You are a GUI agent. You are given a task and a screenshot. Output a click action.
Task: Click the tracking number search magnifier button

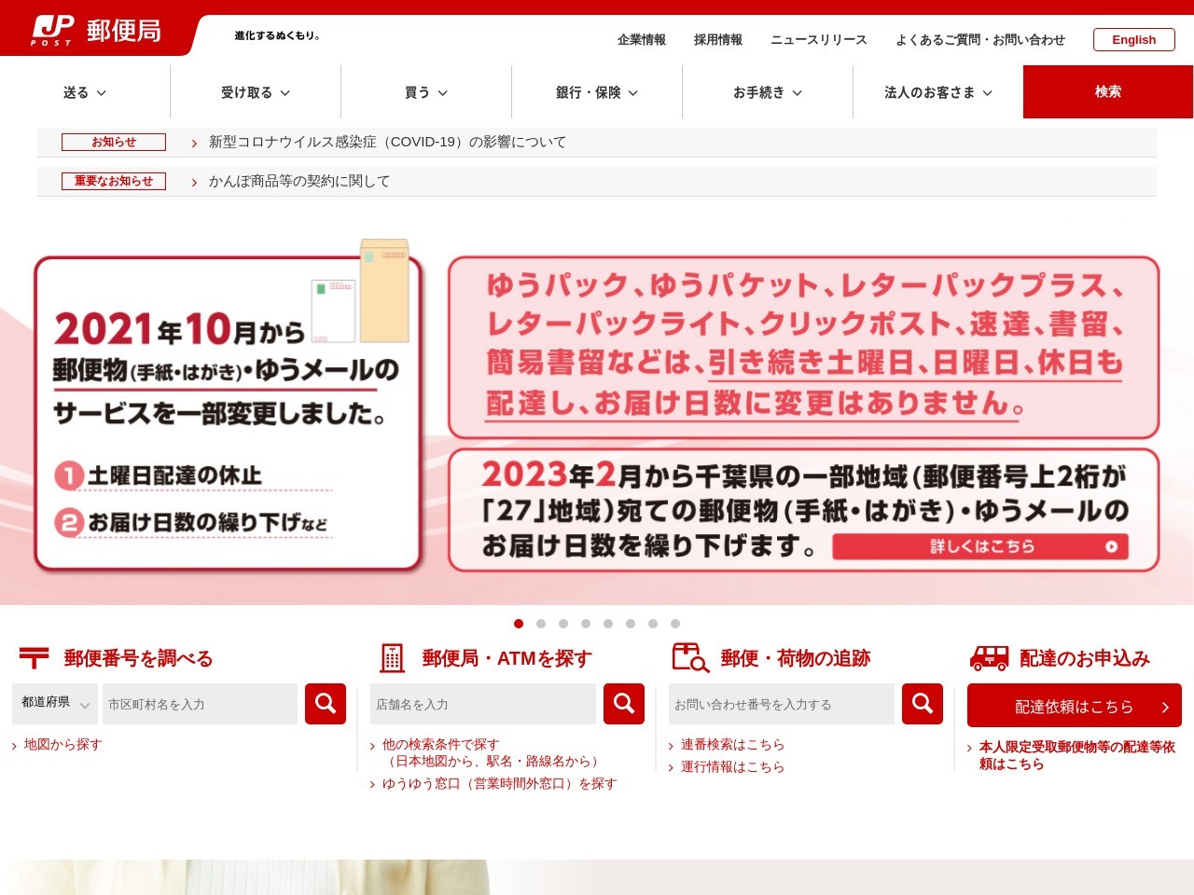tap(923, 704)
